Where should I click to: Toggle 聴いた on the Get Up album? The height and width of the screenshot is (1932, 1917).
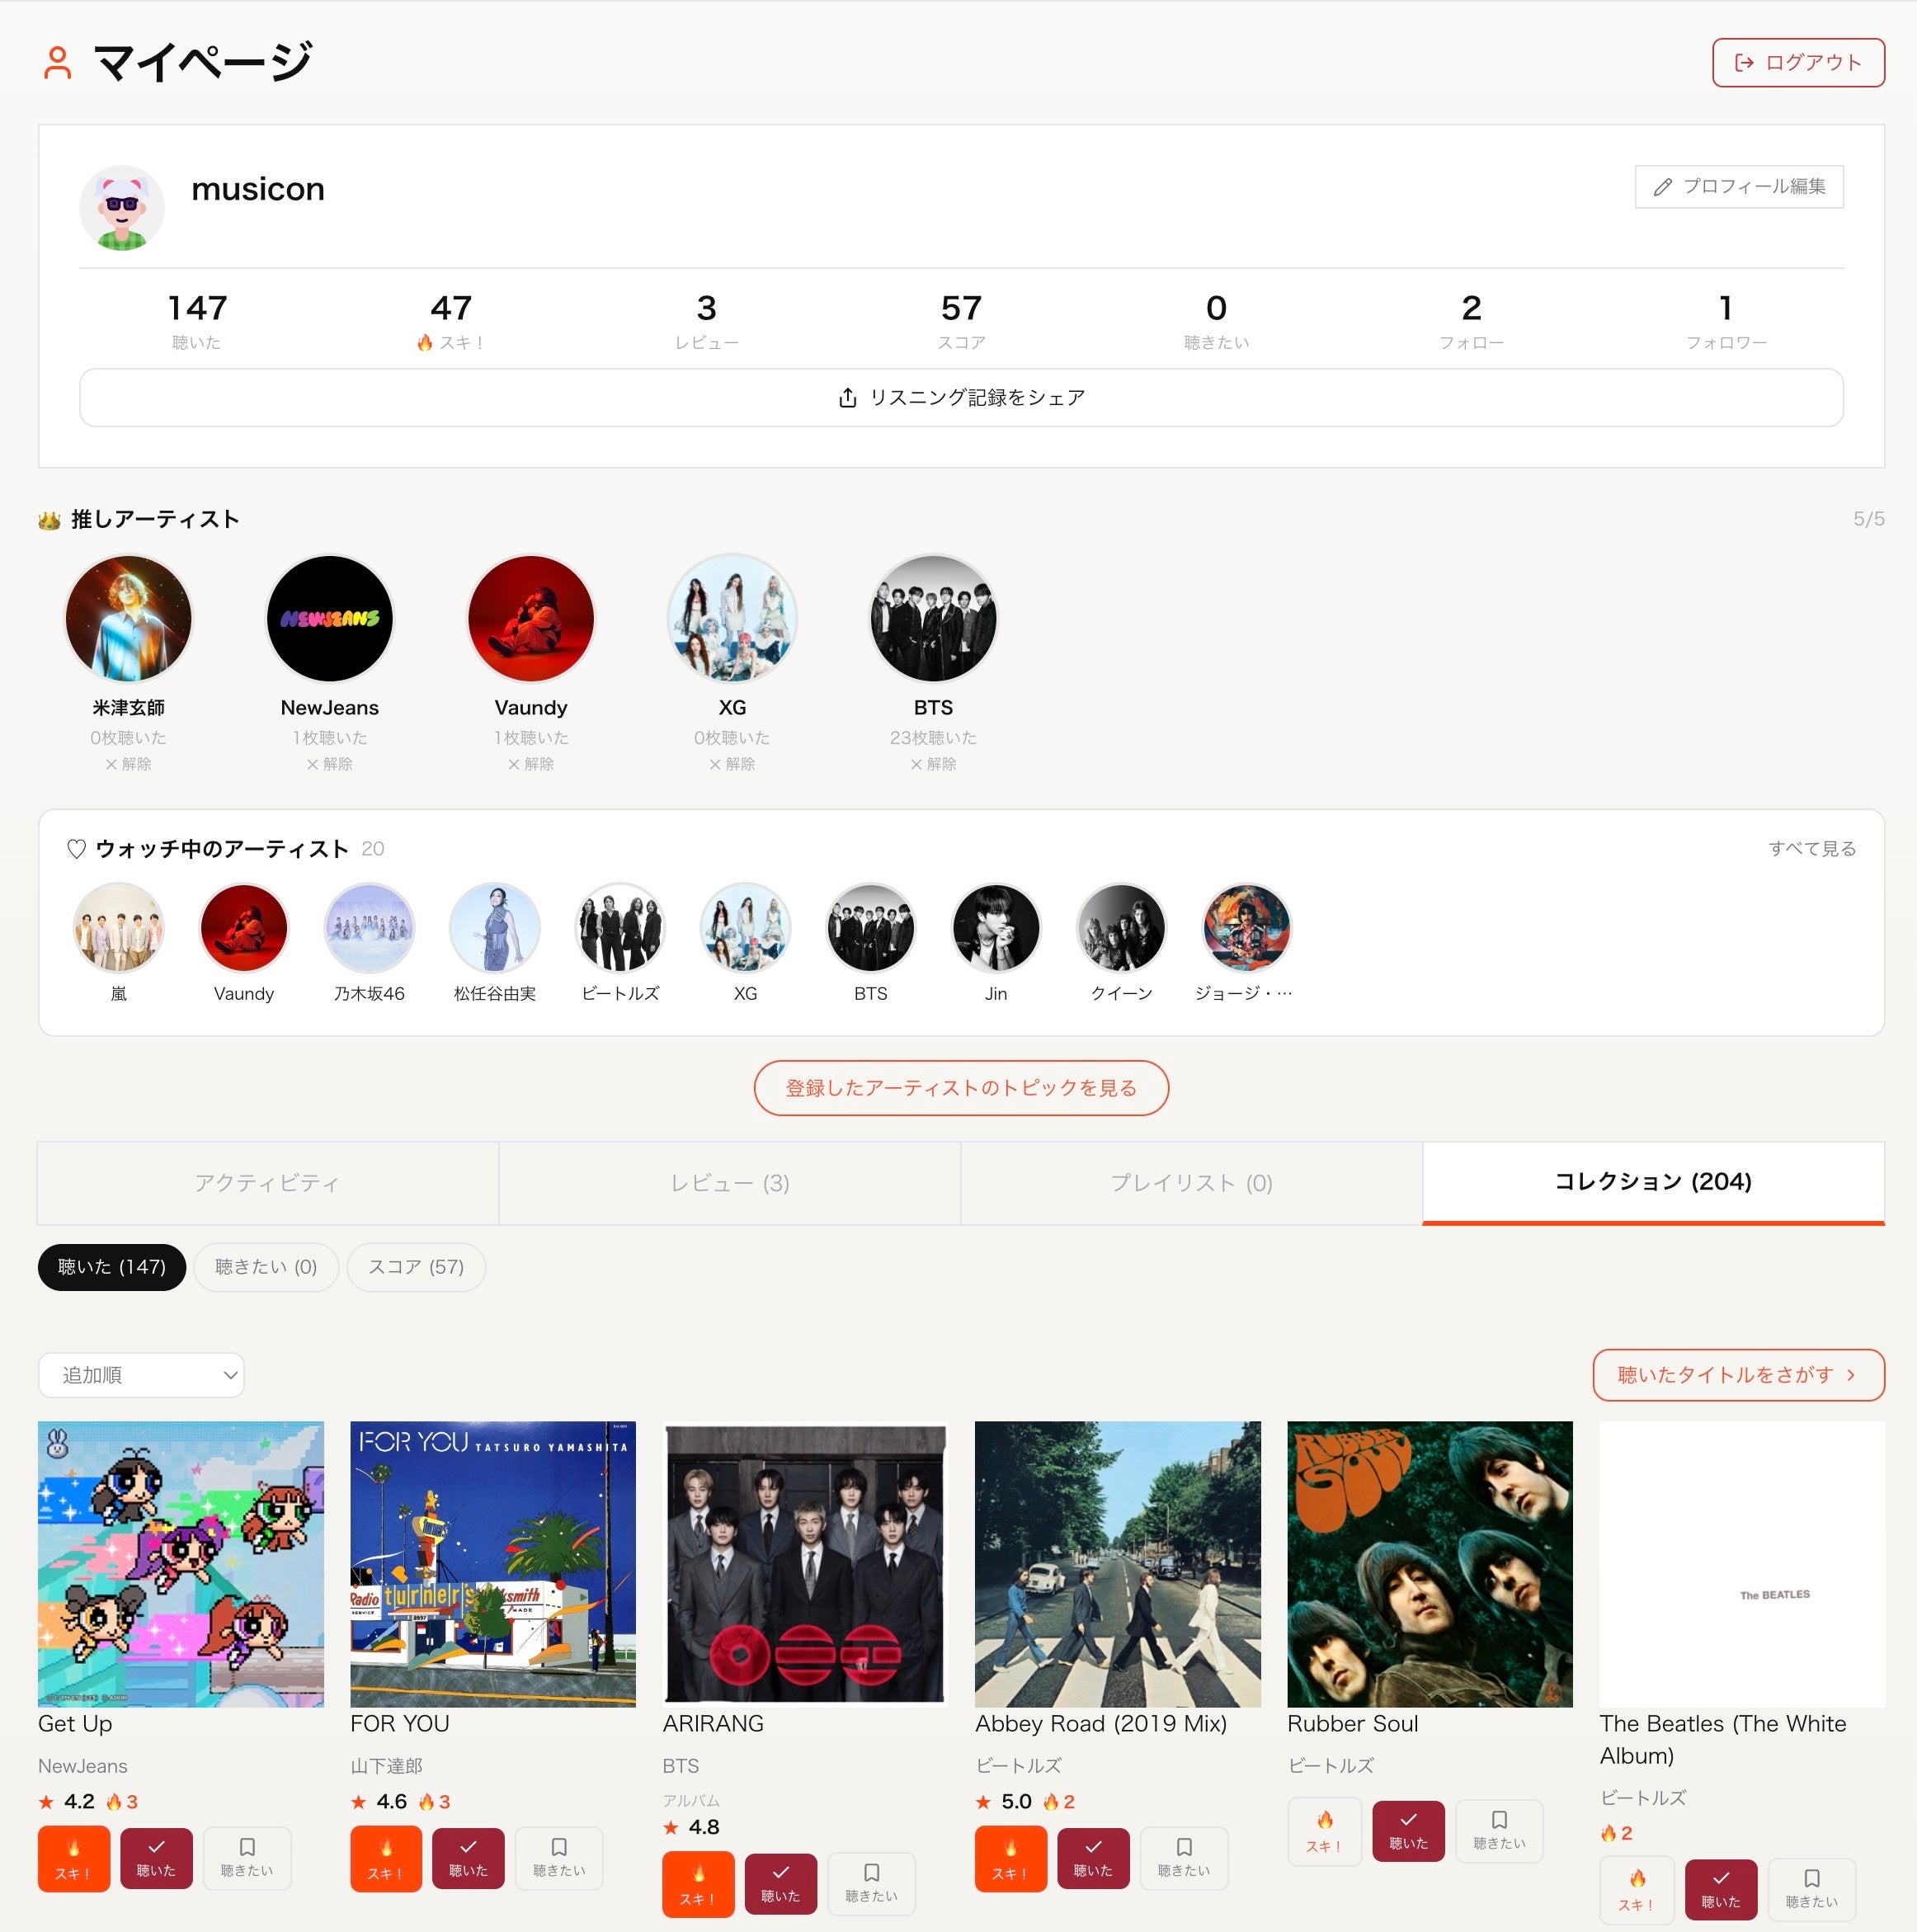156,1858
